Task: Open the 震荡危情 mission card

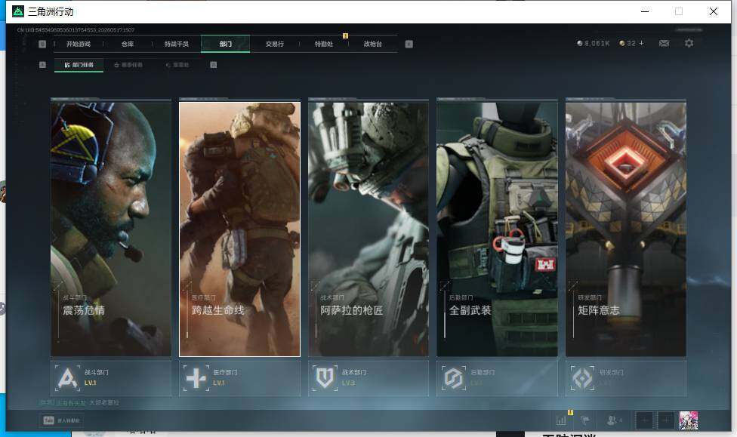Action: pos(111,229)
